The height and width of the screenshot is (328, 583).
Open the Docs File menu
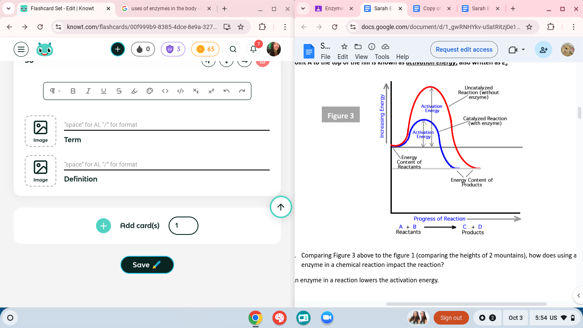click(325, 57)
